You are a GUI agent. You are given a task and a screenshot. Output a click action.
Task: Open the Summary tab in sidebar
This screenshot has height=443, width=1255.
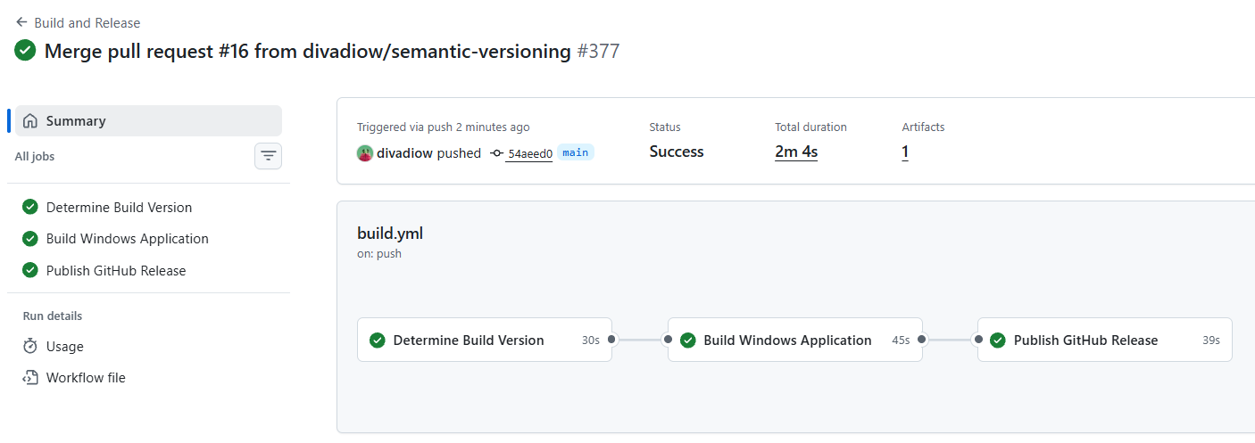148,120
